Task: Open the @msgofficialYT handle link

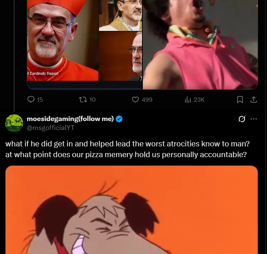Action: tap(51, 128)
